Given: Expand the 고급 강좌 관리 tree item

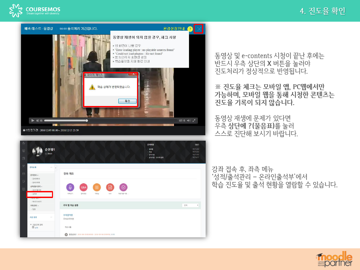Looking at the screenshot, I should click(31, 225).
